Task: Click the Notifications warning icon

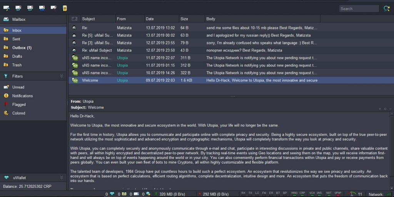Action: tap(6, 96)
